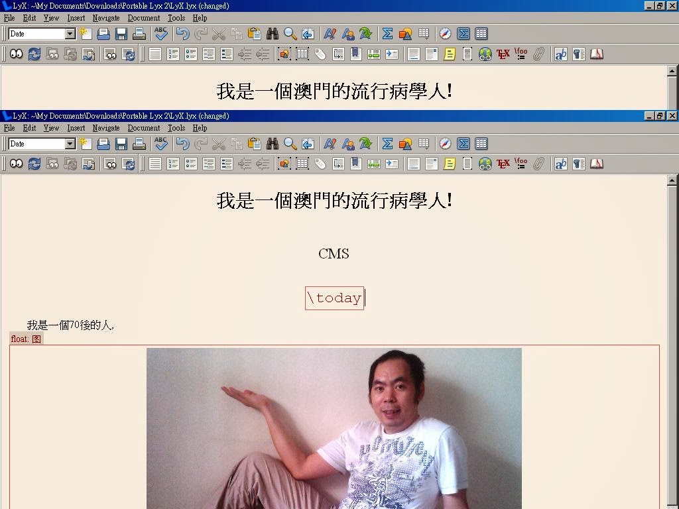This screenshot has height=509, width=679.
Task: Open a file via front window's Open icon
Action: tap(103, 144)
